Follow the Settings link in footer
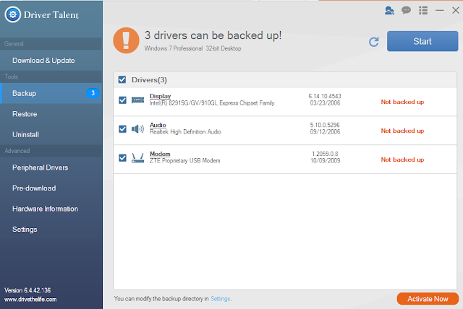Viewport: 463px width, 309px height. point(220,299)
